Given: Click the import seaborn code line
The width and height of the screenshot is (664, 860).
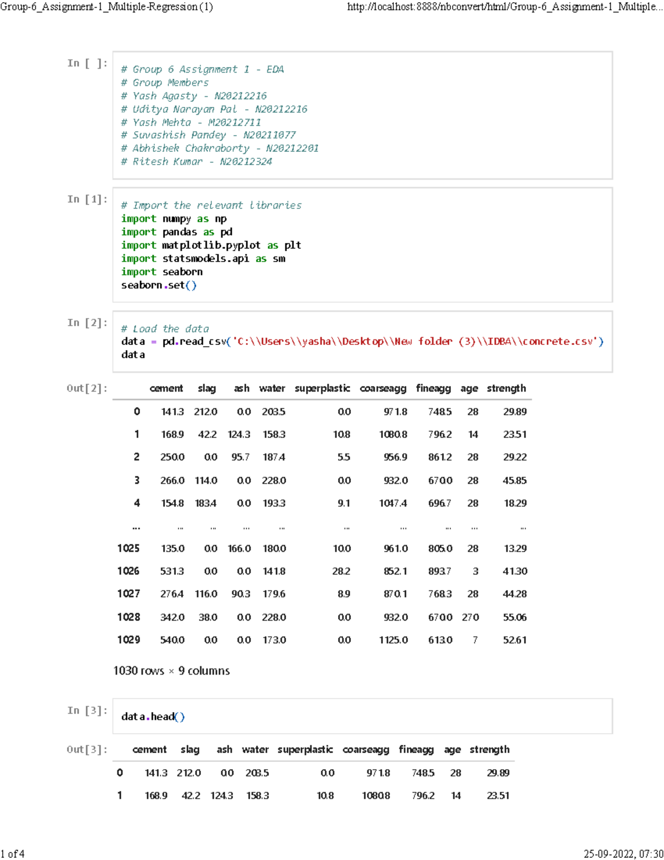Looking at the screenshot, I should [x=162, y=271].
